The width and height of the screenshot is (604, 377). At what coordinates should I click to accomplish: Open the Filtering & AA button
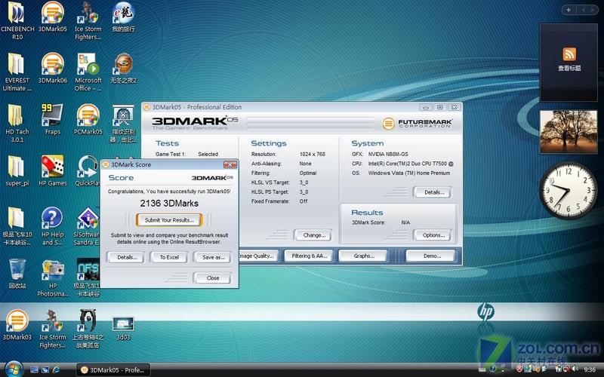pos(309,256)
